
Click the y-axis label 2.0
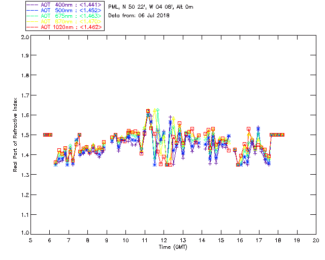point(25,38)
